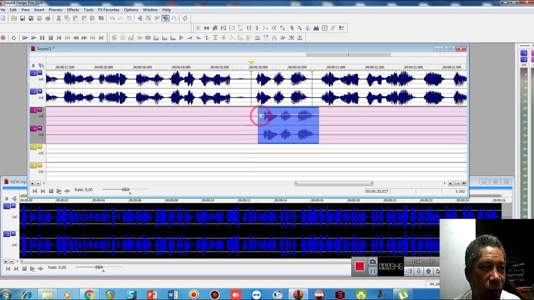Click Play All in transport bar
The width and height of the screenshot is (534, 300).
pos(25,38)
